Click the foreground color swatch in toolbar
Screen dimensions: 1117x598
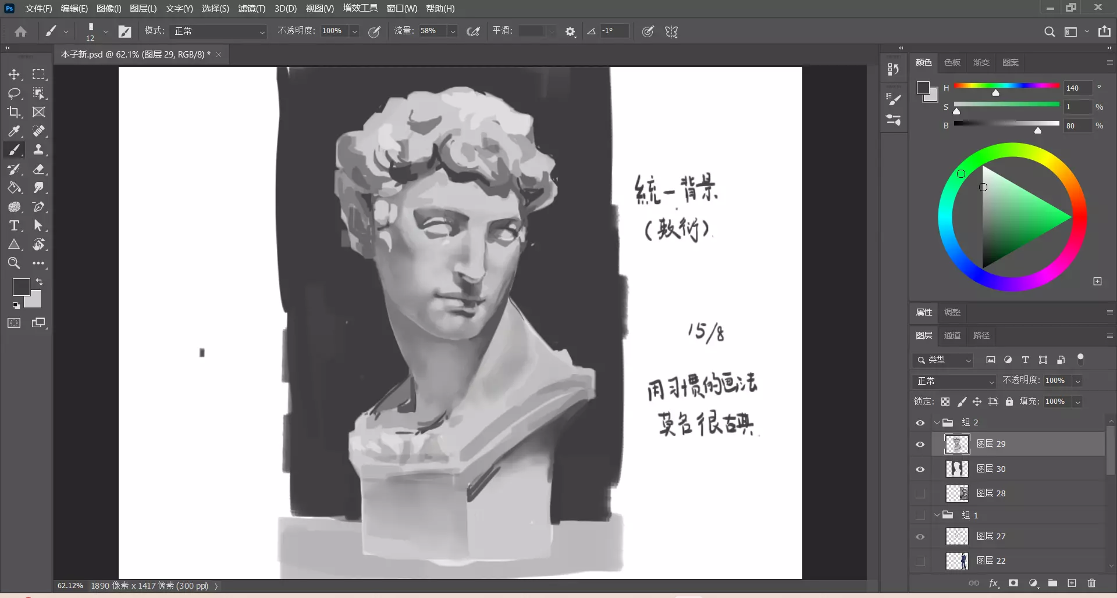(21, 287)
